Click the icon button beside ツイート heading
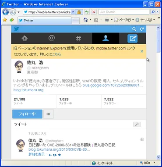The height and width of the screenshot is (167, 162). coord(137,124)
